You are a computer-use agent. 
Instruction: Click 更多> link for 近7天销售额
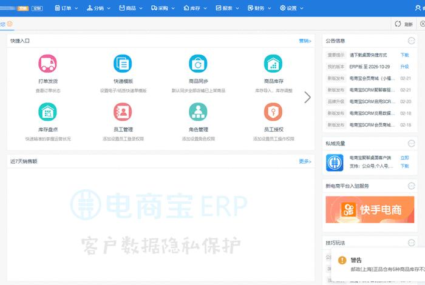point(305,161)
